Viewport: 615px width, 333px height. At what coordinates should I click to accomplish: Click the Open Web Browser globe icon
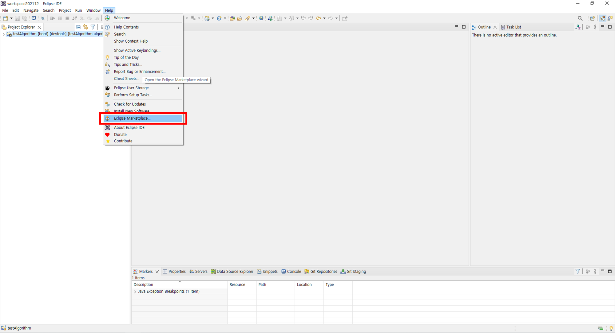point(261,18)
